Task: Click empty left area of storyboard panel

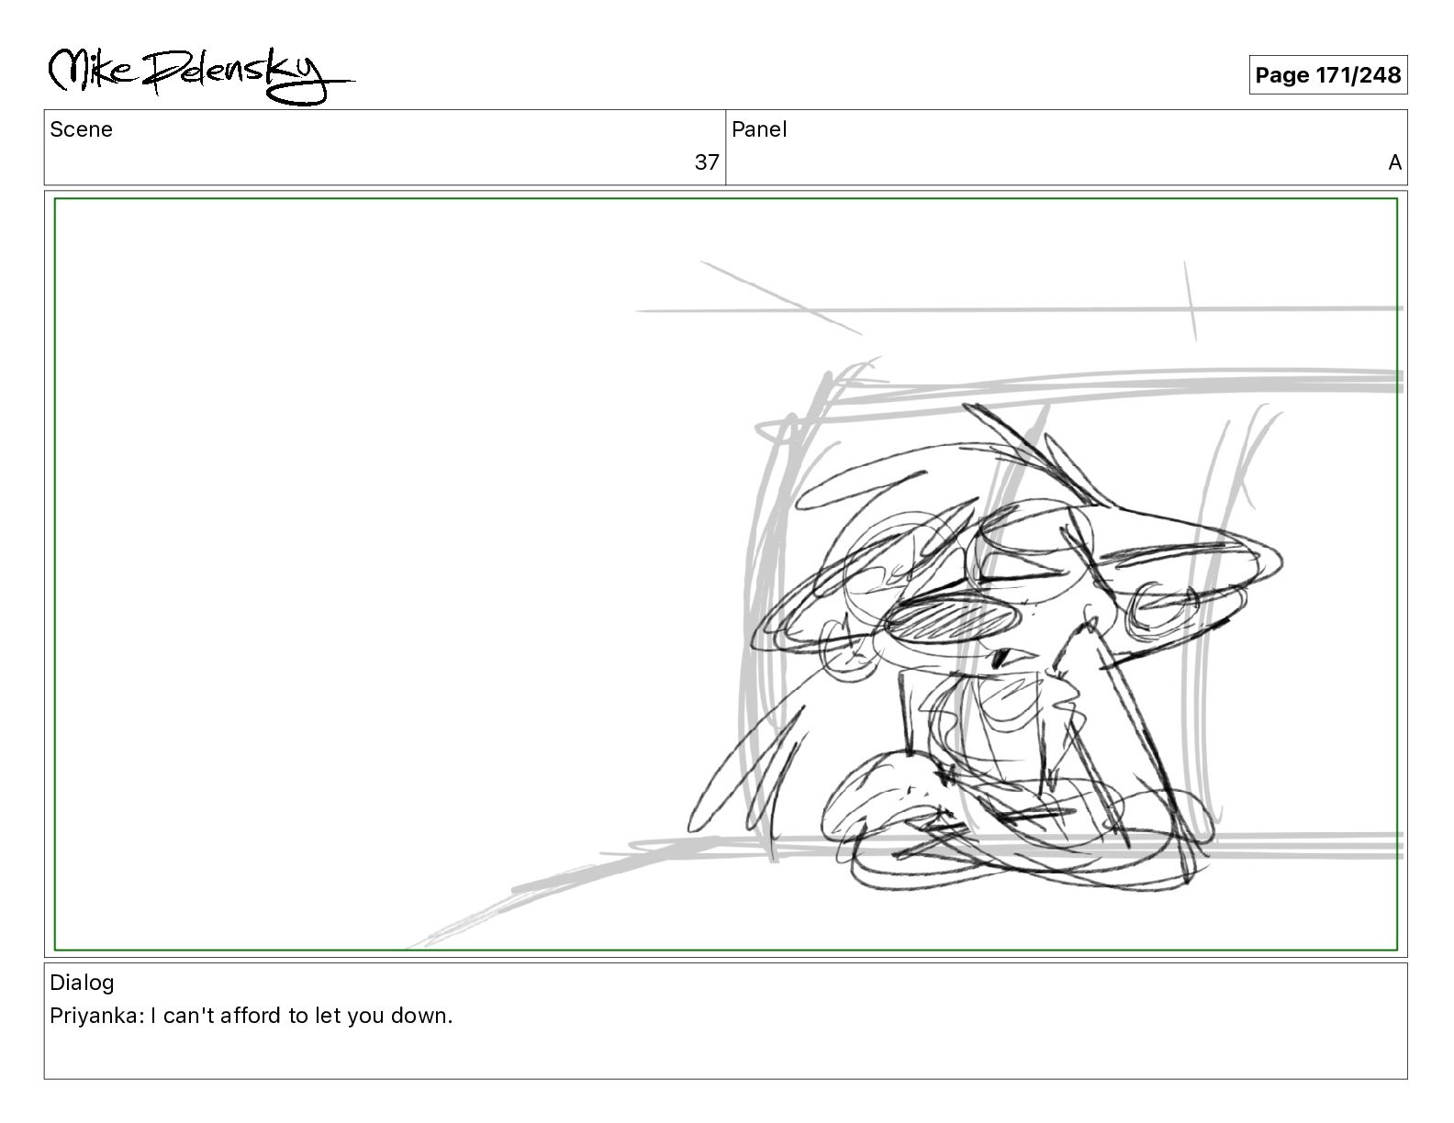Action: click(x=367, y=550)
